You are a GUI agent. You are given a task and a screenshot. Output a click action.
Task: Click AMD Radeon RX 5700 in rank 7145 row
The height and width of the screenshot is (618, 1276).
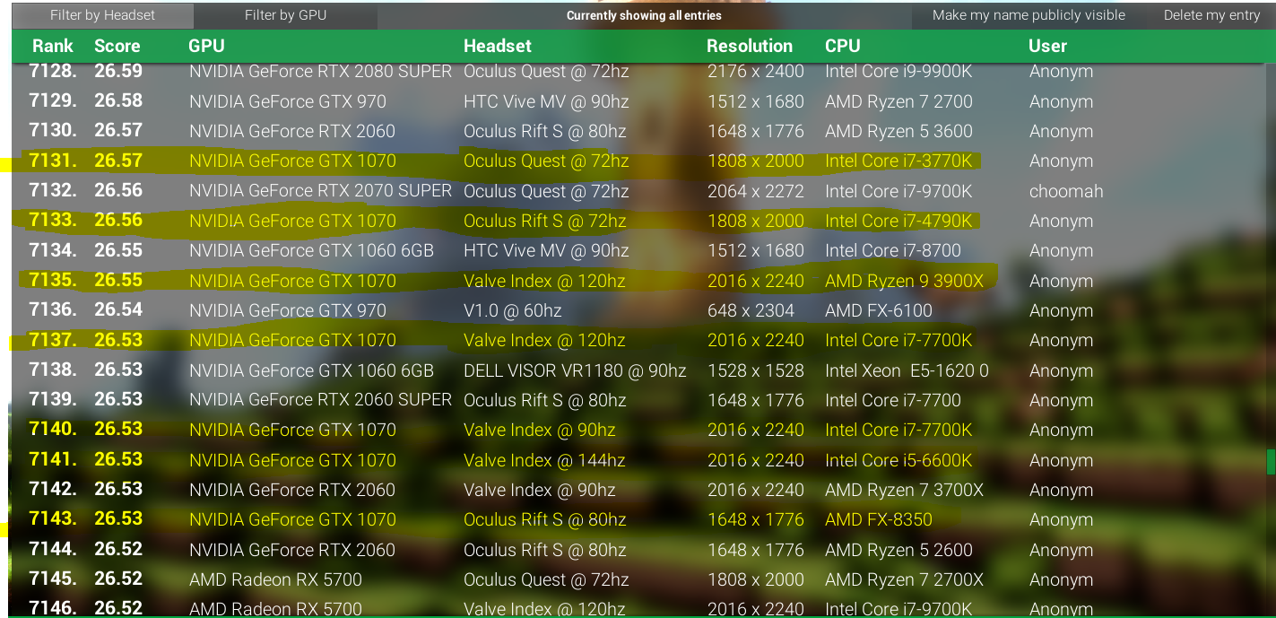coord(275,579)
